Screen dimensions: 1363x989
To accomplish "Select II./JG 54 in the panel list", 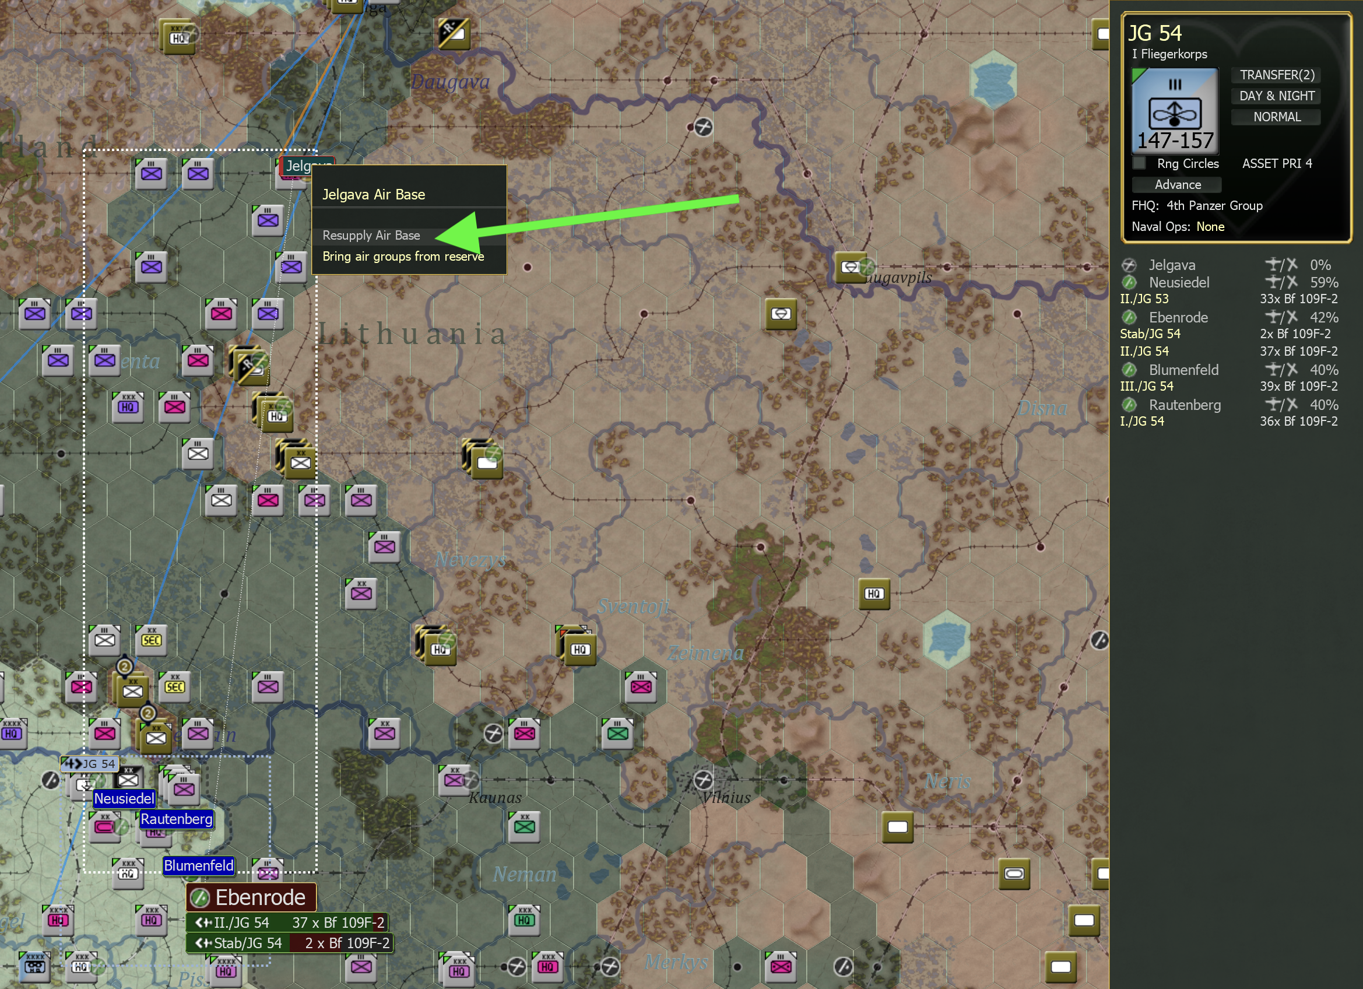I will point(1144,351).
